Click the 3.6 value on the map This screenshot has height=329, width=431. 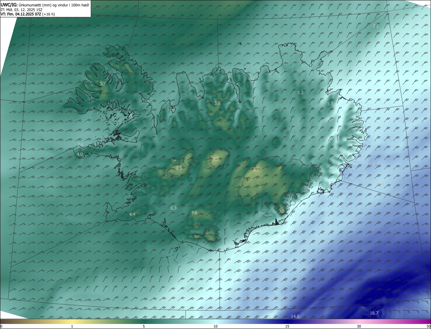194,213
